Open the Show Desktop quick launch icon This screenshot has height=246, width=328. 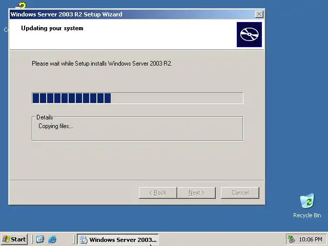pos(40,239)
